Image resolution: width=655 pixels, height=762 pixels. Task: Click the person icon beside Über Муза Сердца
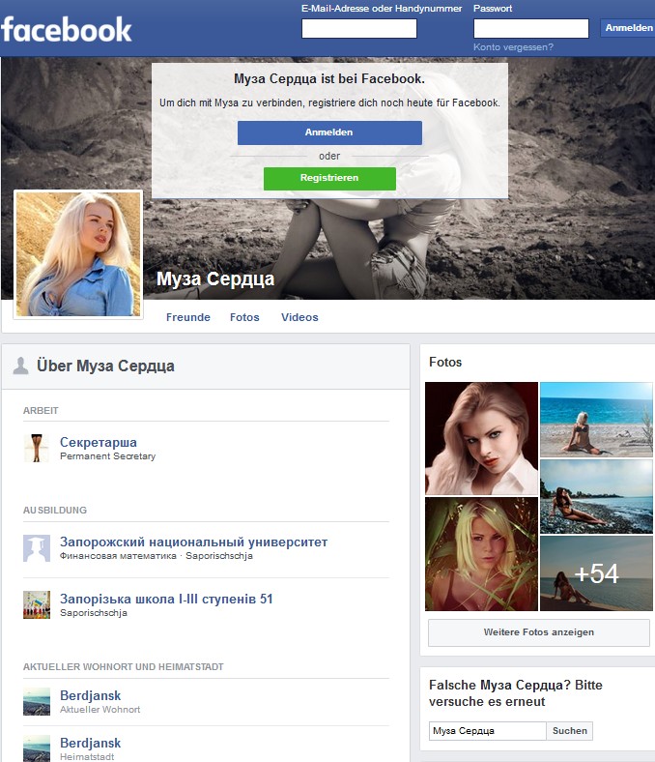(20, 366)
